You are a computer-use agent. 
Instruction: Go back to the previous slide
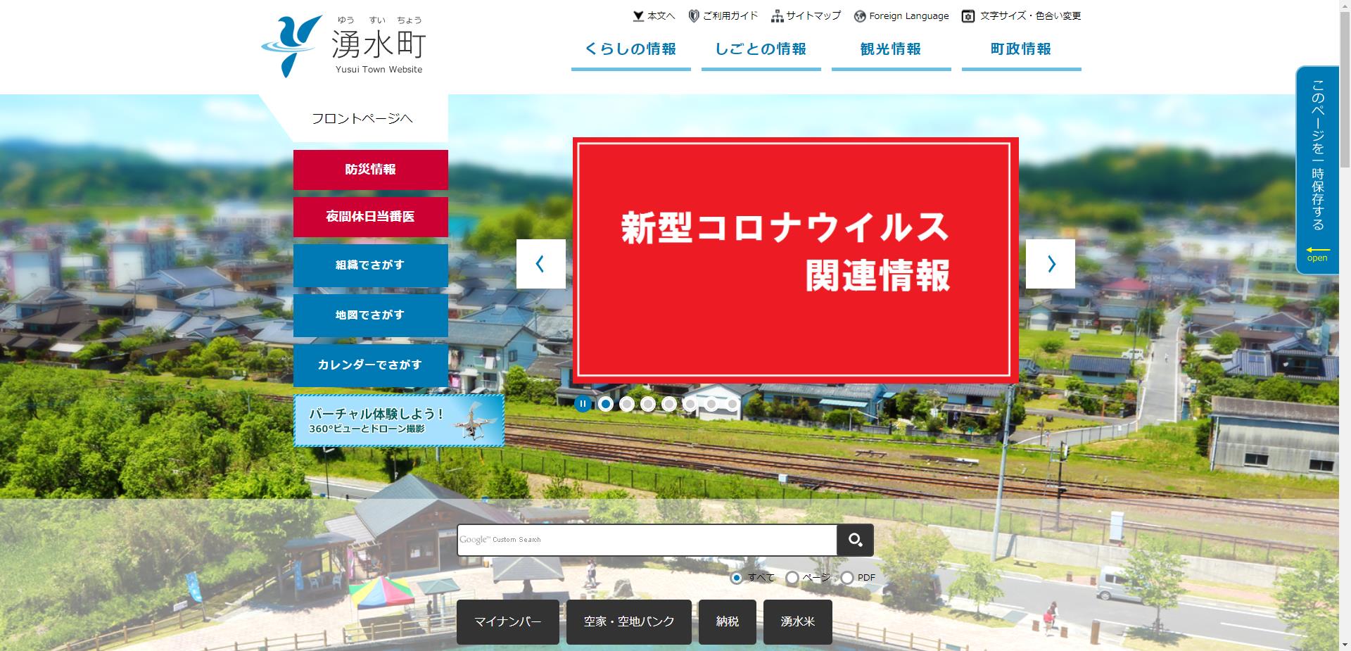pos(540,263)
